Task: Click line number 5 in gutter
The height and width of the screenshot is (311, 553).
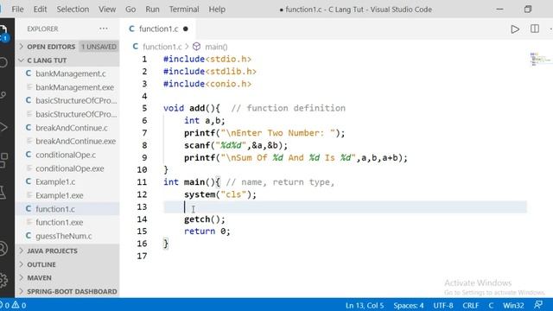Action: (x=144, y=108)
